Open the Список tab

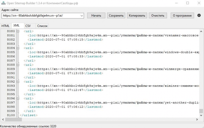(42, 26)
